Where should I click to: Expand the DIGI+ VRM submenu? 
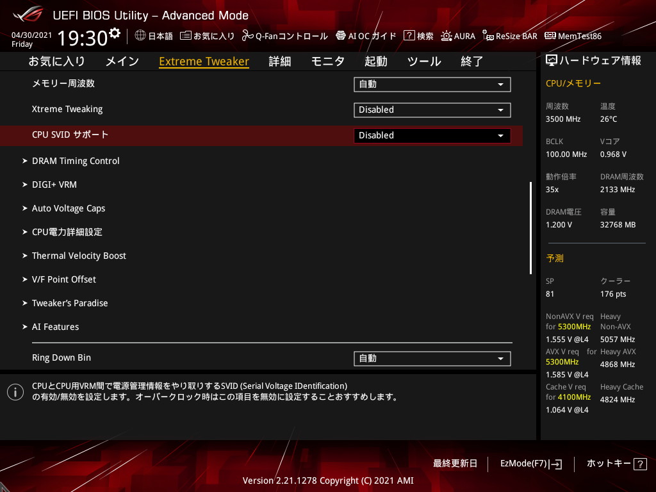click(x=54, y=184)
